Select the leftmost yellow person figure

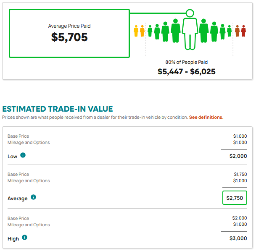(136, 31)
